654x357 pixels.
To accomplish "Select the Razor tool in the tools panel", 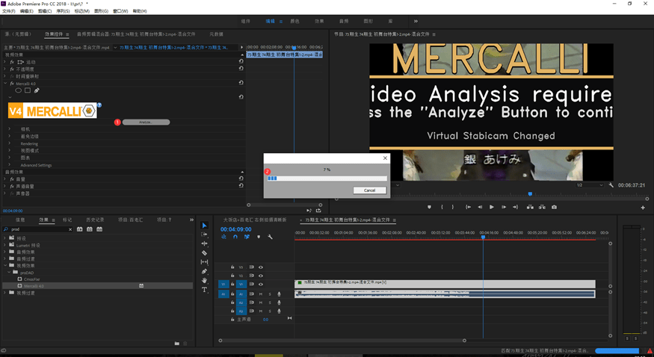I will (204, 253).
